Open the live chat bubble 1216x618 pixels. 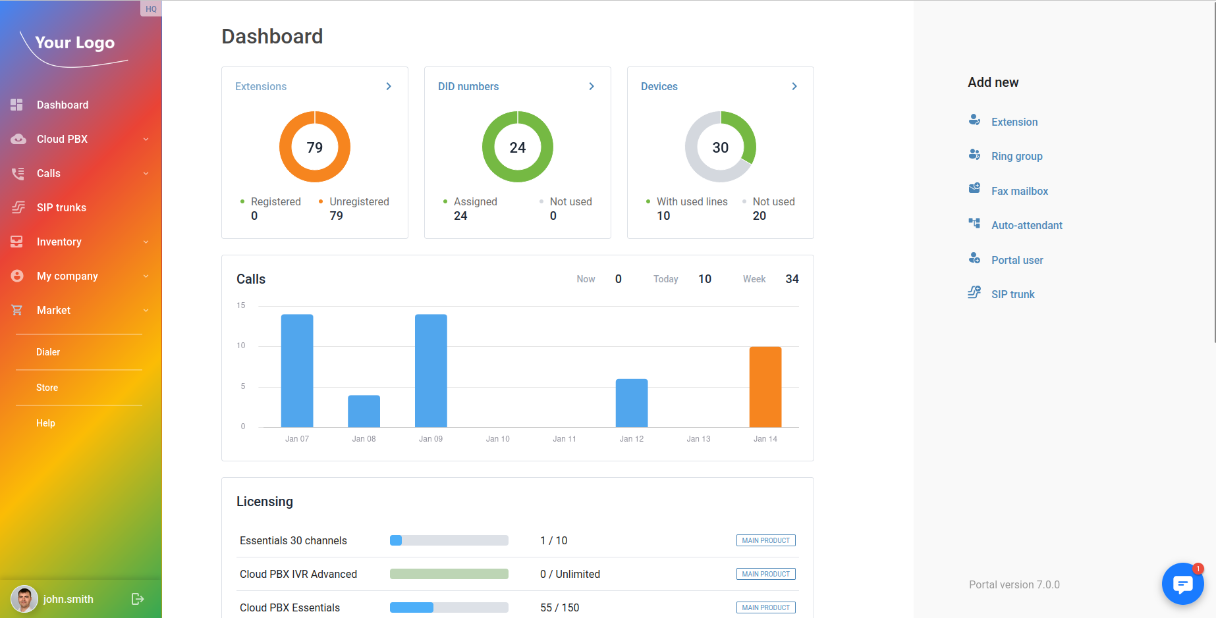click(x=1182, y=584)
